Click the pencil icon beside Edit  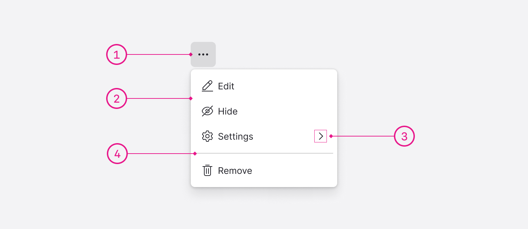[207, 86]
